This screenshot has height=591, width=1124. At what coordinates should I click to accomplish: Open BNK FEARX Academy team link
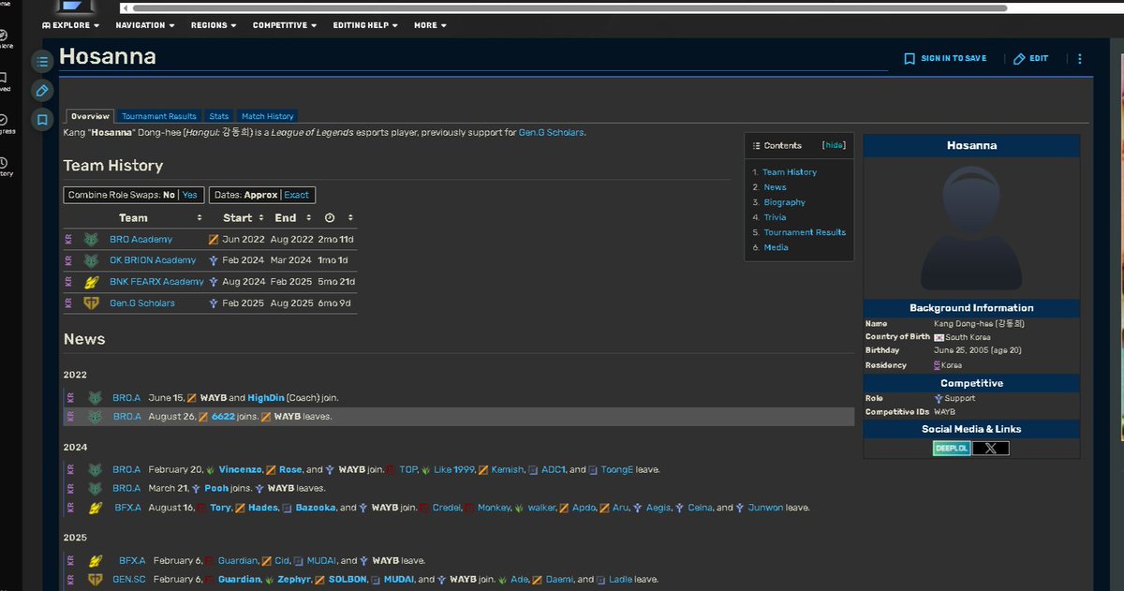(x=156, y=282)
